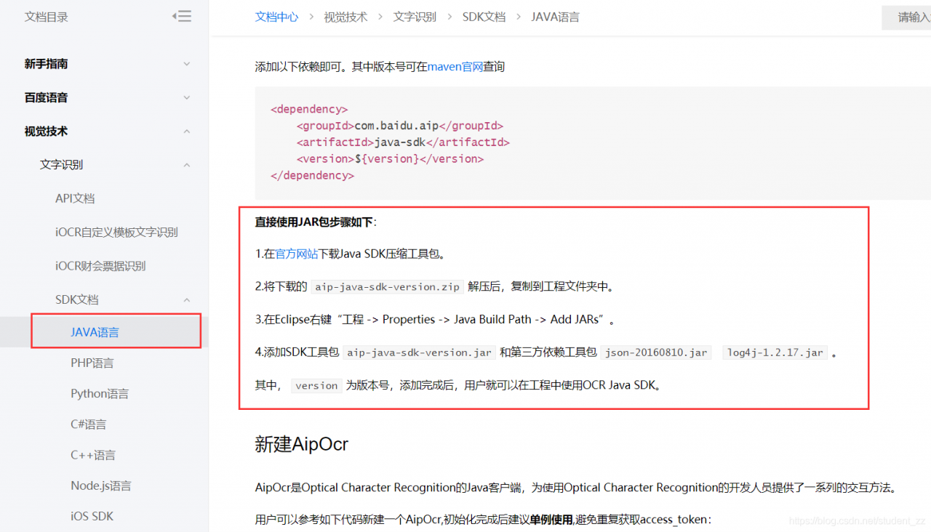Click SDK文档 in the breadcrumb
The image size is (931, 532).
pos(484,17)
